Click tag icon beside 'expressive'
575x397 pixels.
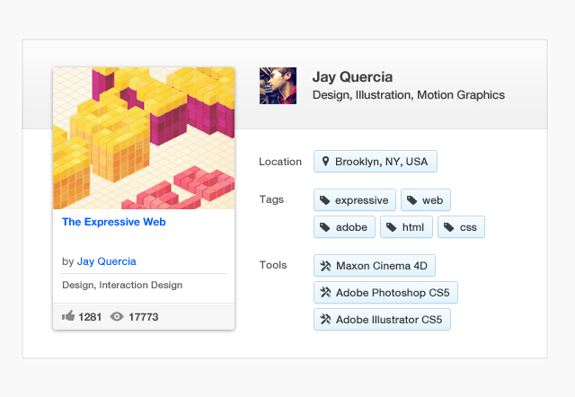point(325,200)
